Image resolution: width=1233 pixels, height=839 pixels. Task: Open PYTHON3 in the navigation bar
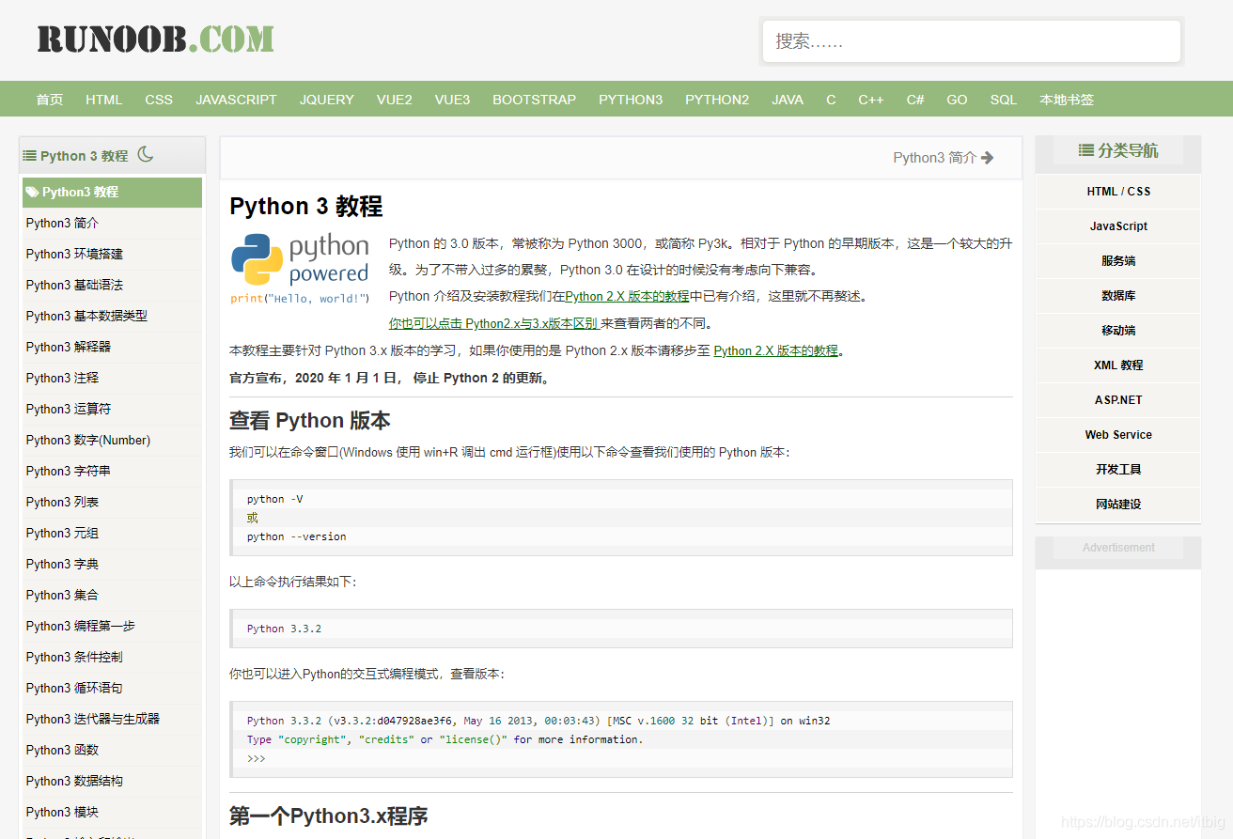tap(631, 100)
